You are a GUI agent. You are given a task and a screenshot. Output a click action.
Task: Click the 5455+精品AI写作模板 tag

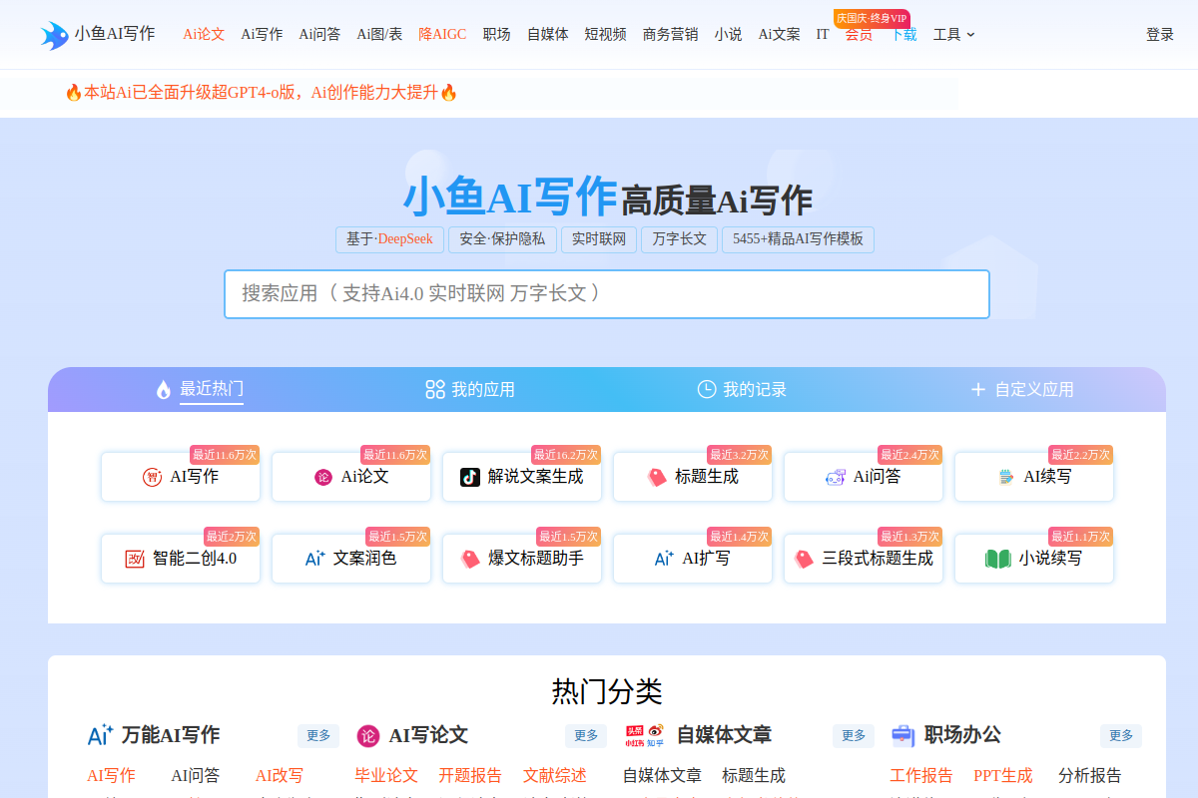click(798, 239)
